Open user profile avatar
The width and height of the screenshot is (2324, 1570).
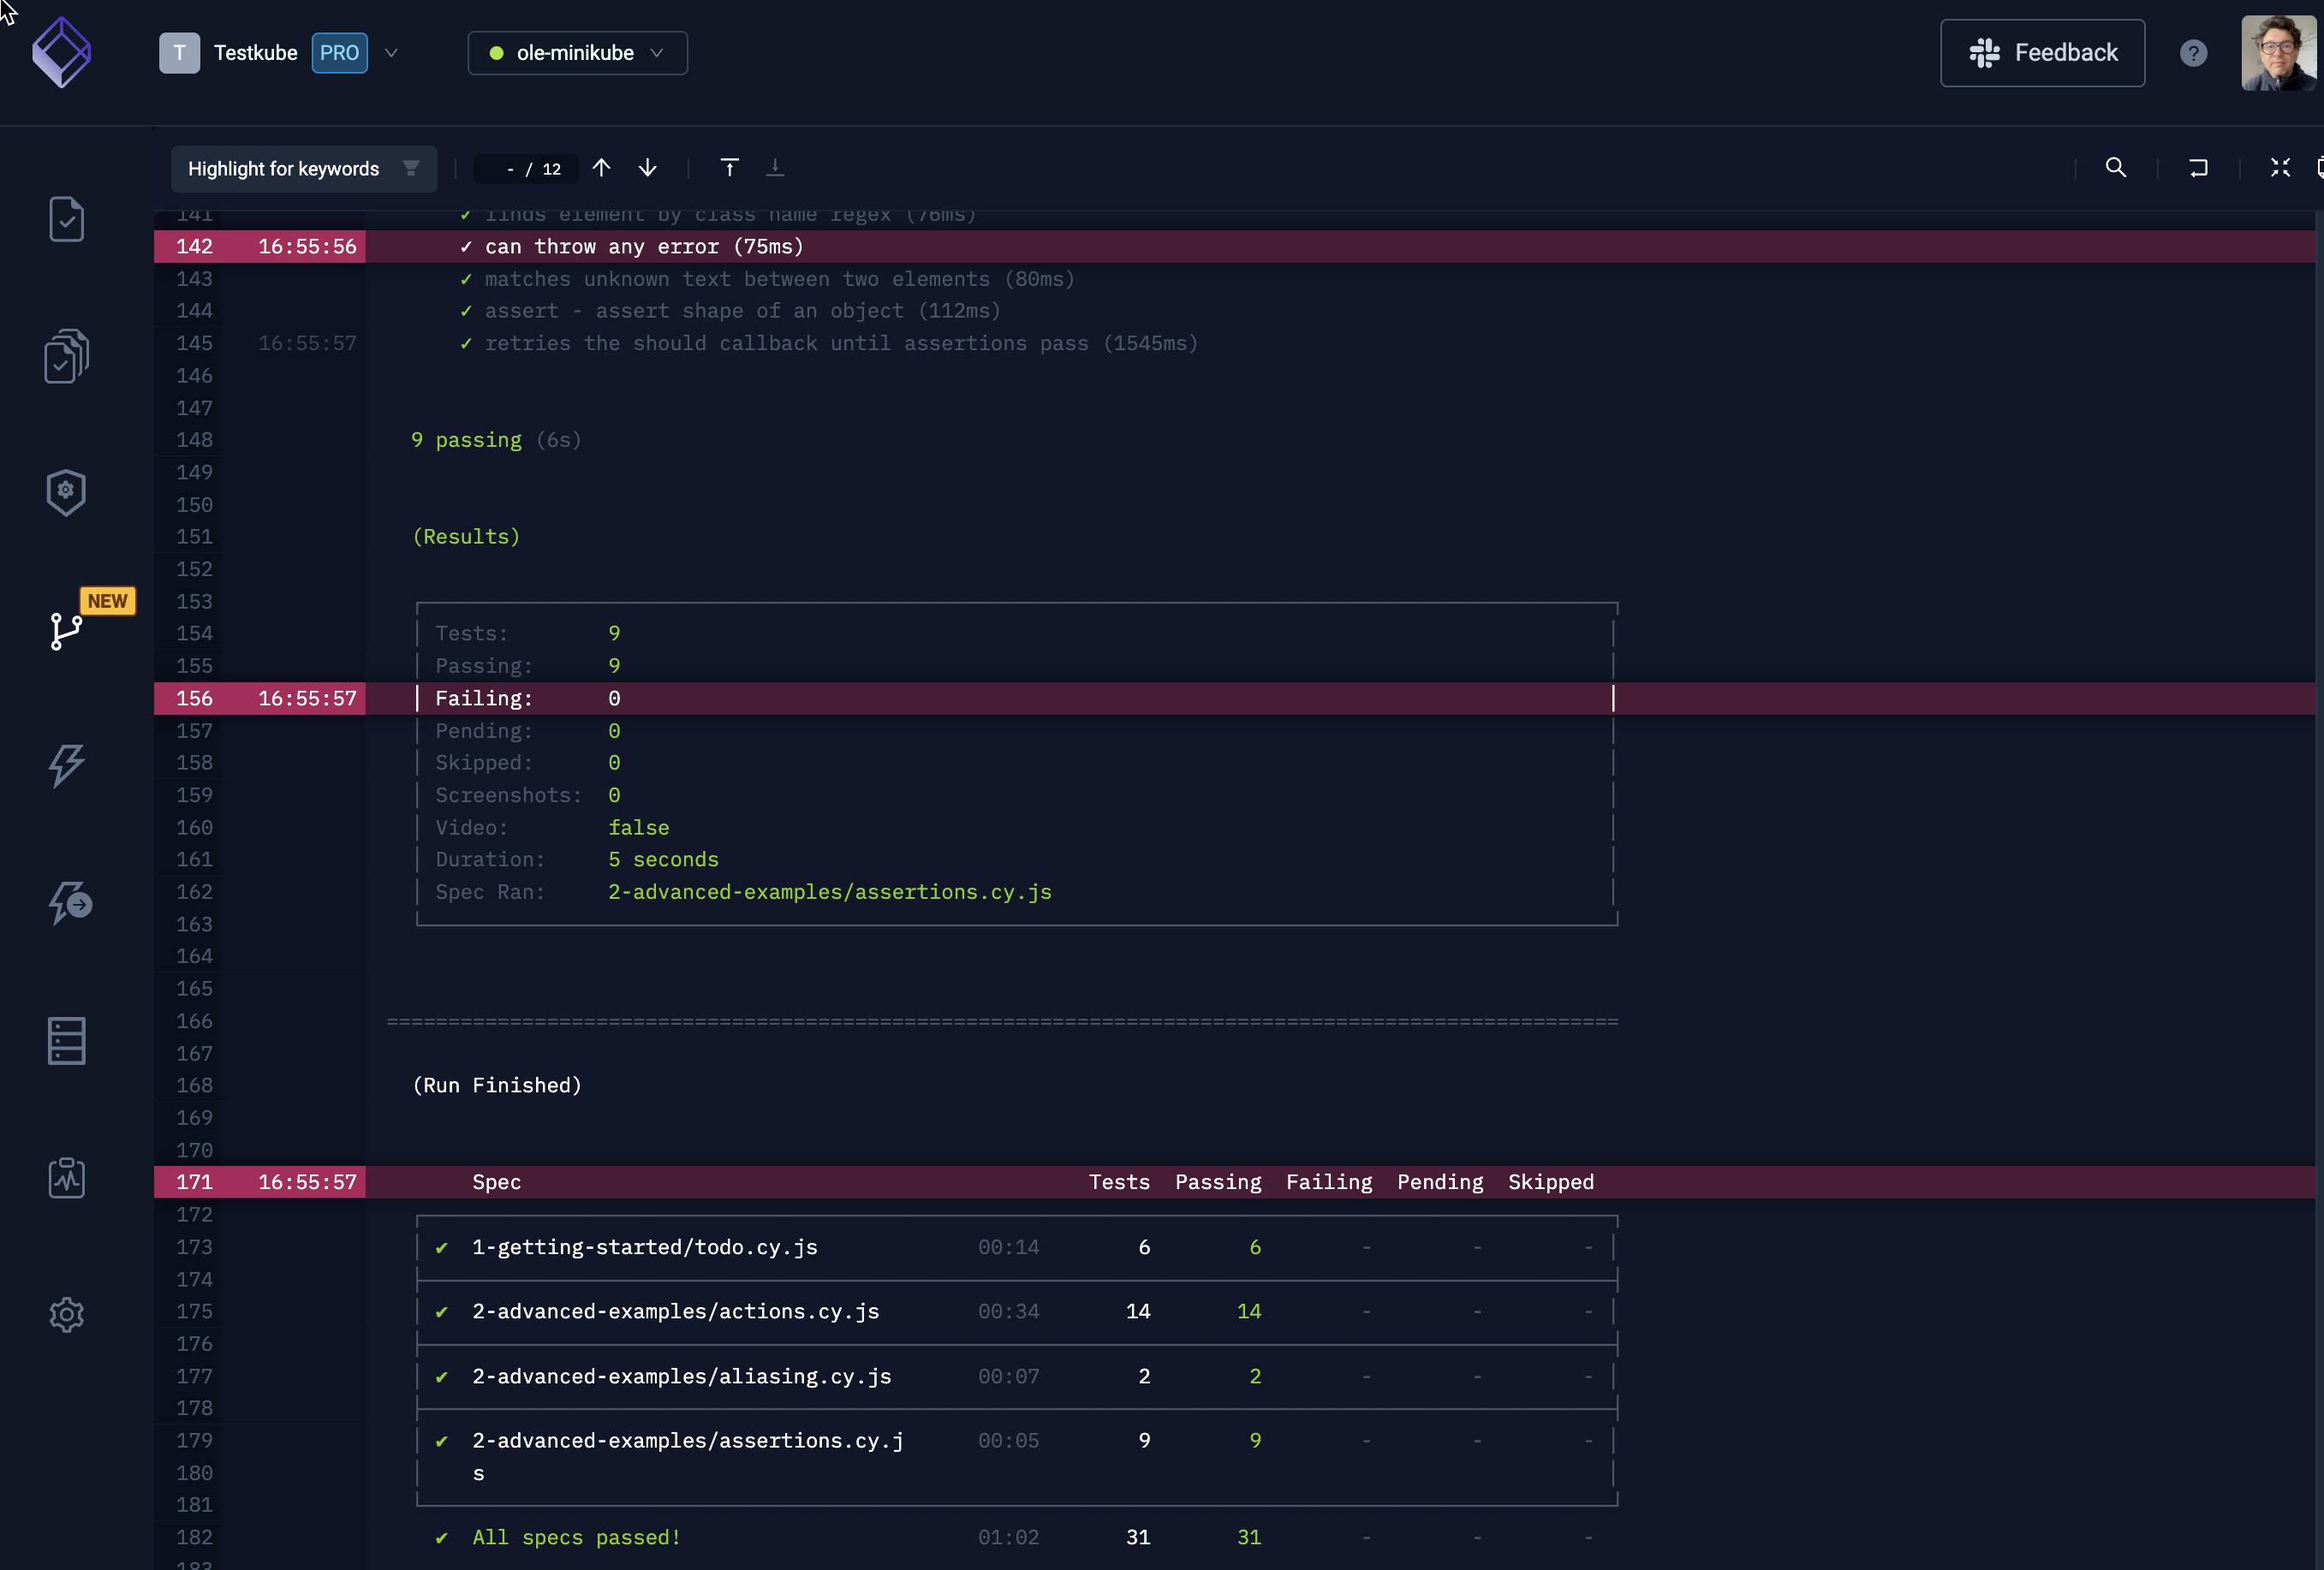pyautogui.click(x=2278, y=53)
